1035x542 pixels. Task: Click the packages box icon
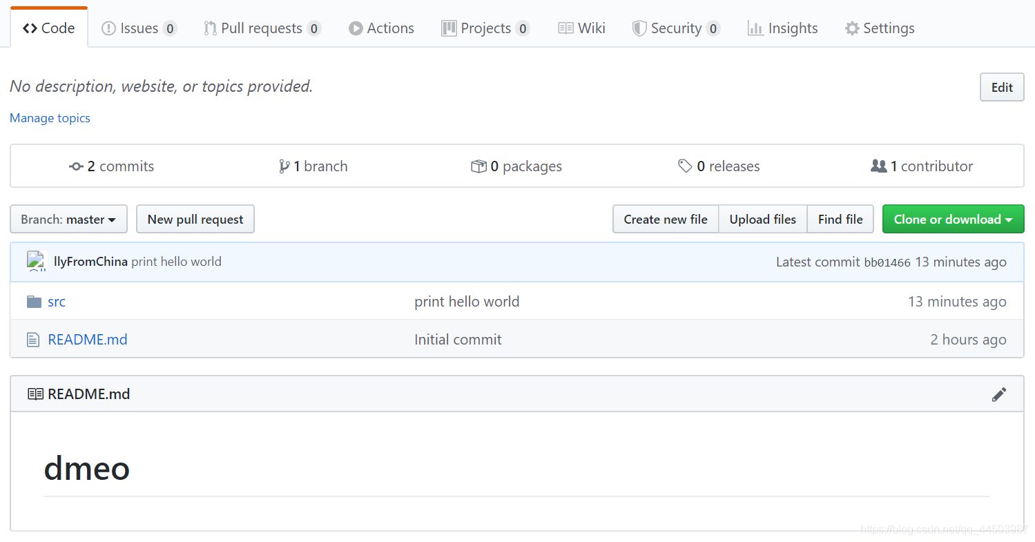(x=478, y=166)
